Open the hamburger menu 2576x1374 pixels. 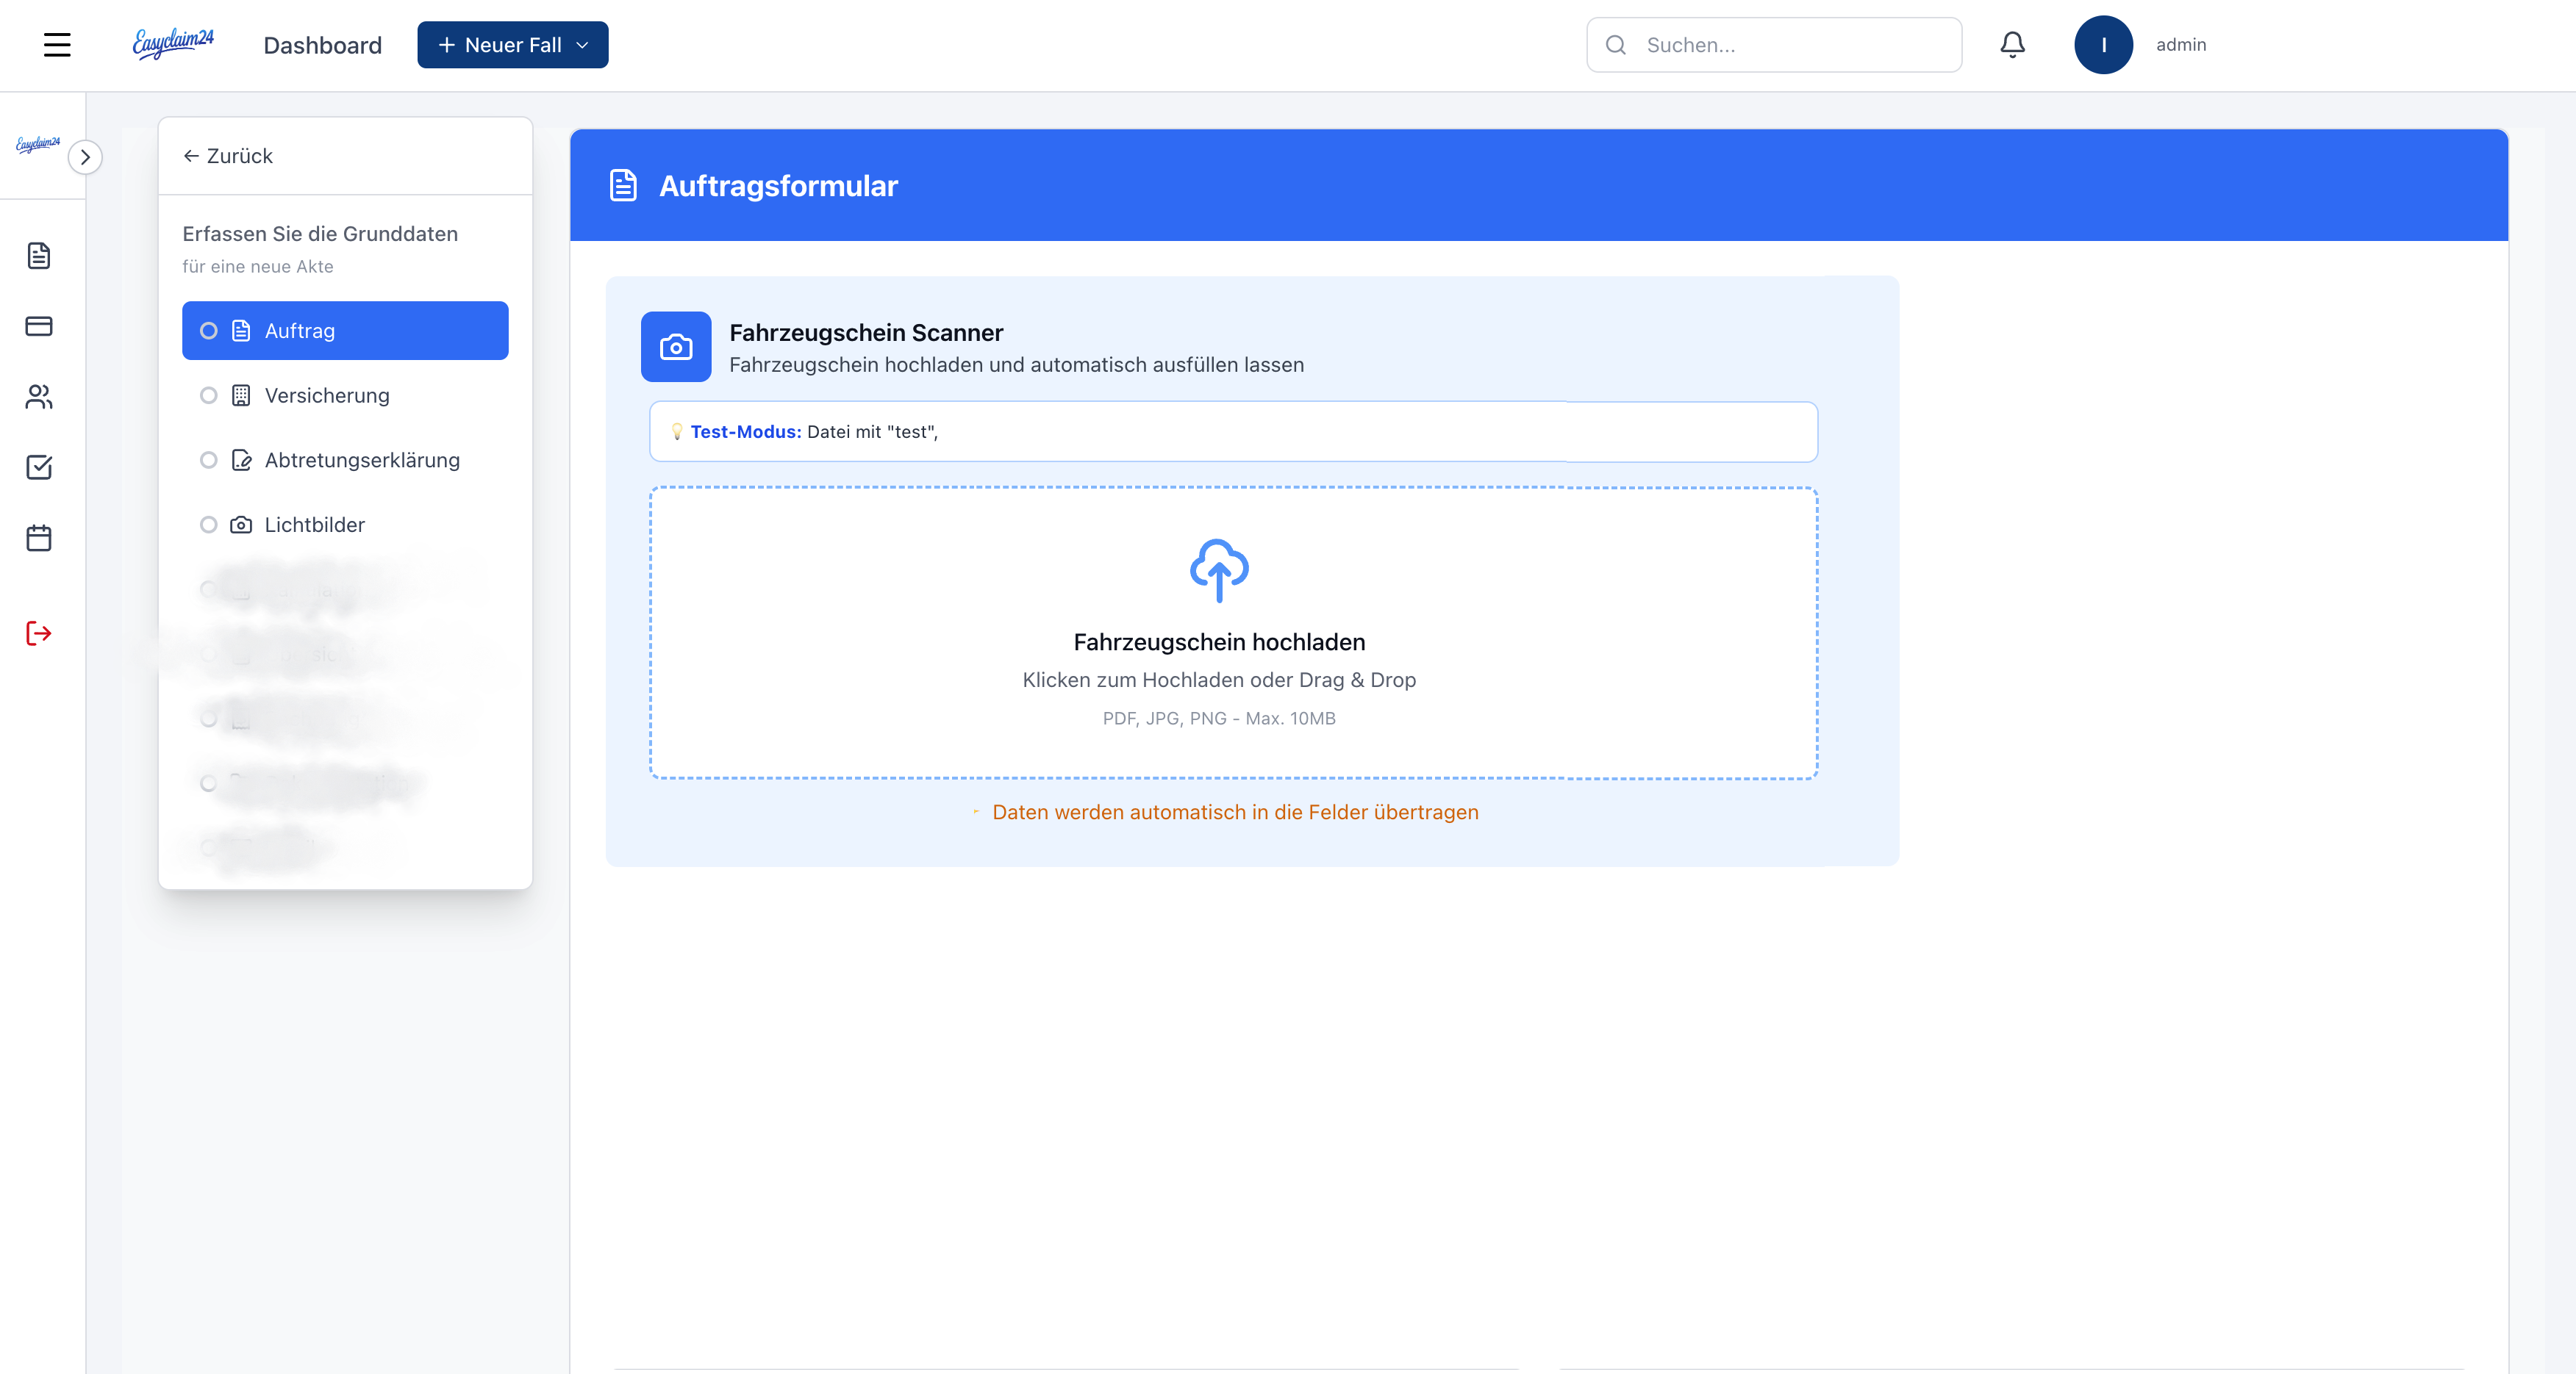pos(57,45)
